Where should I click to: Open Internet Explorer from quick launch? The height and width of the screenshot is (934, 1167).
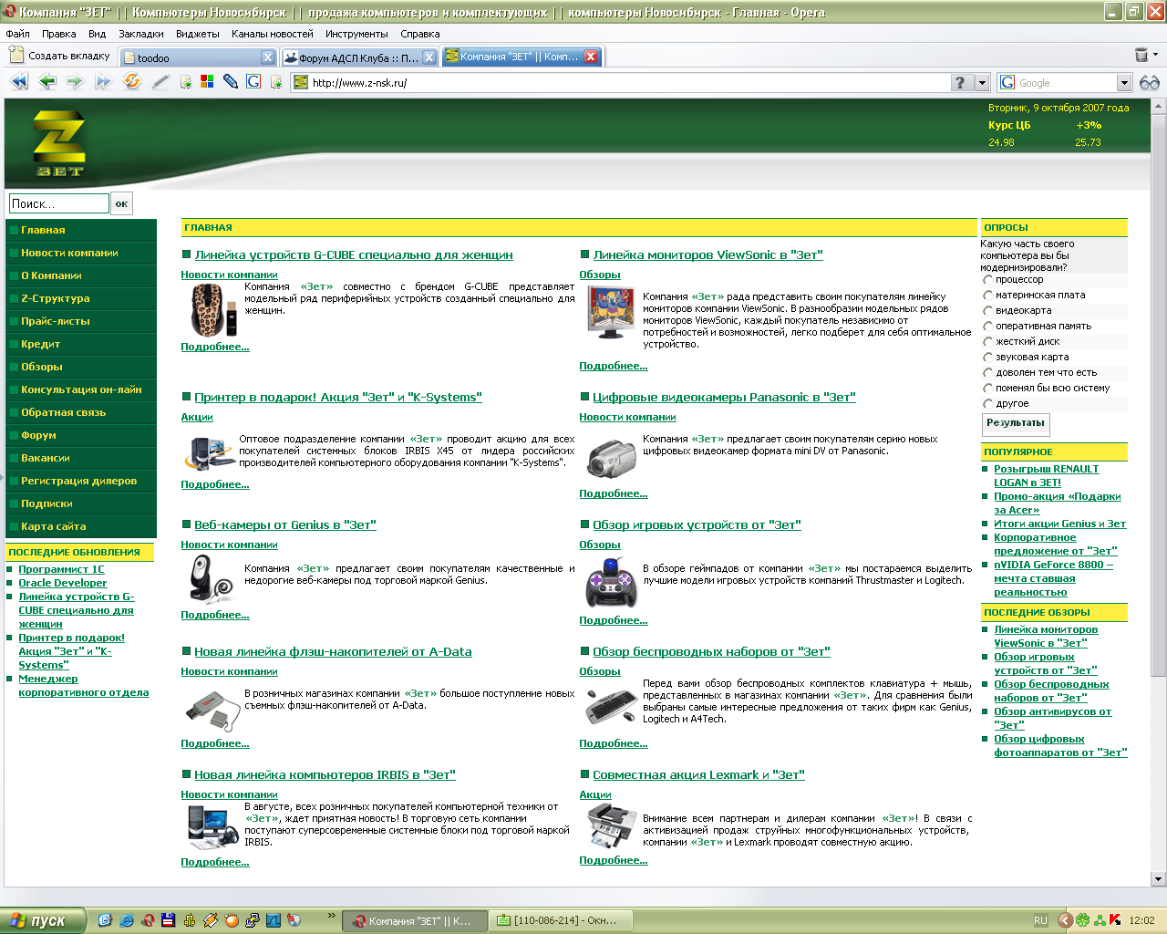(x=127, y=920)
